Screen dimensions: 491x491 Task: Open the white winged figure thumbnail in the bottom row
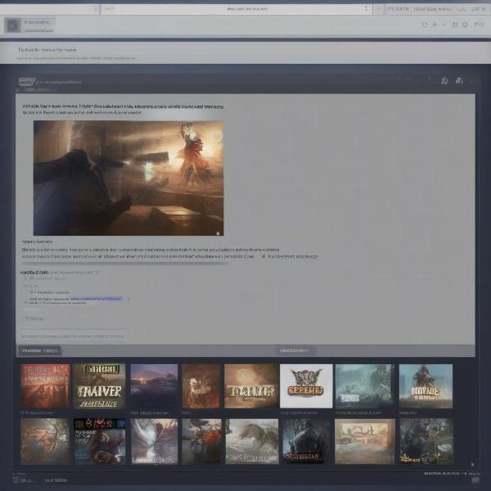click(154, 441)
